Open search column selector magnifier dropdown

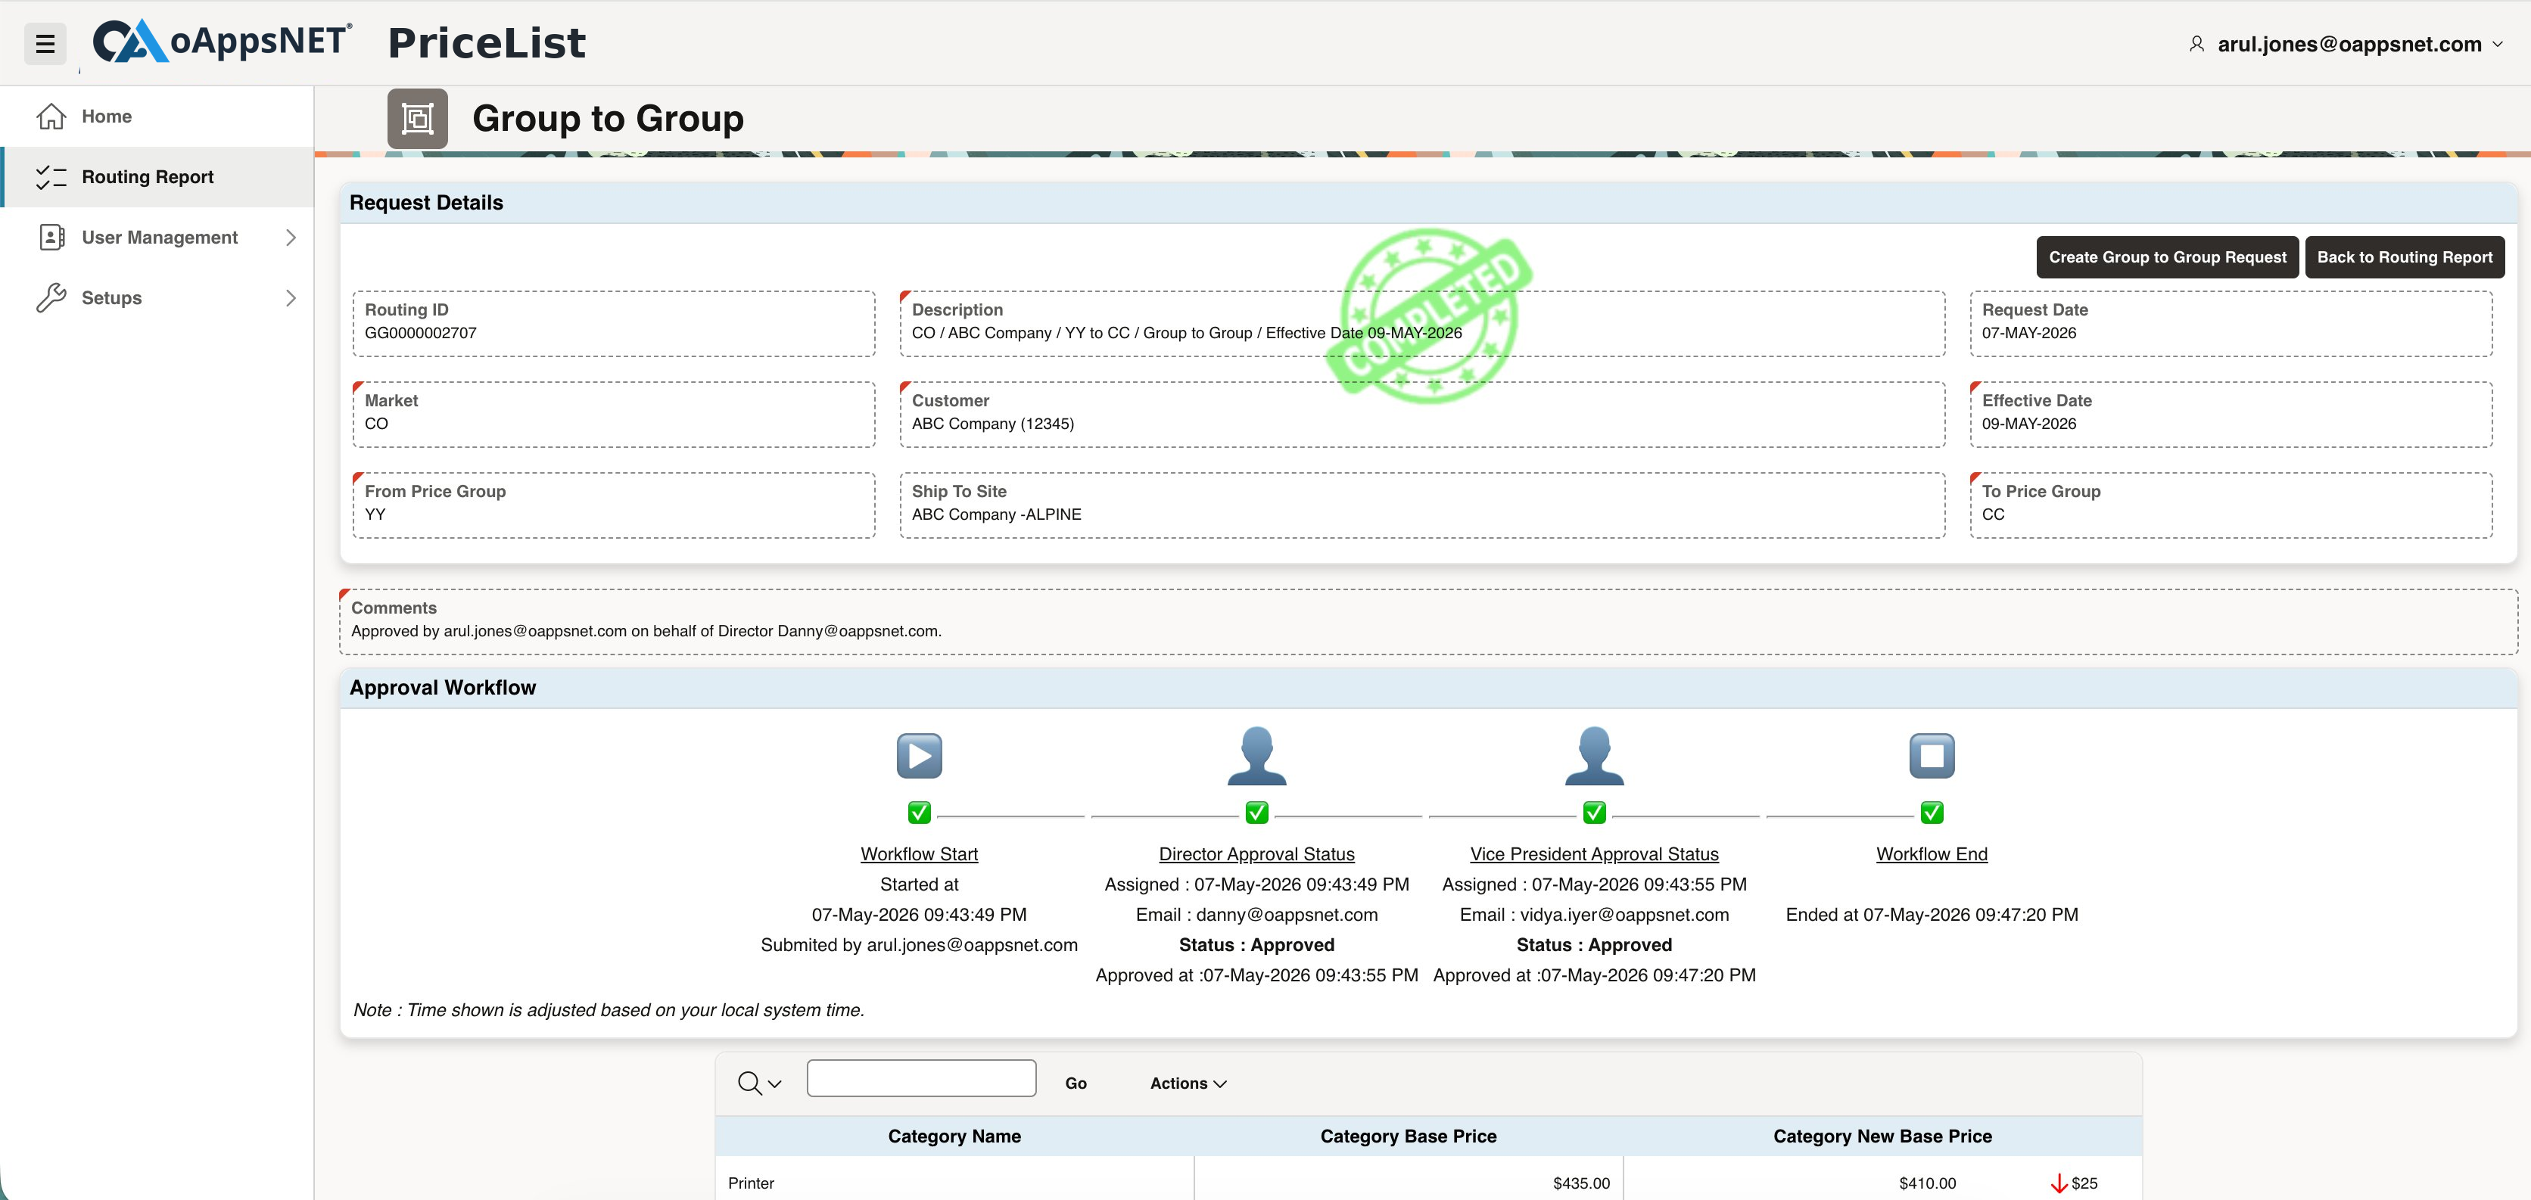(x=759, y=1083)
